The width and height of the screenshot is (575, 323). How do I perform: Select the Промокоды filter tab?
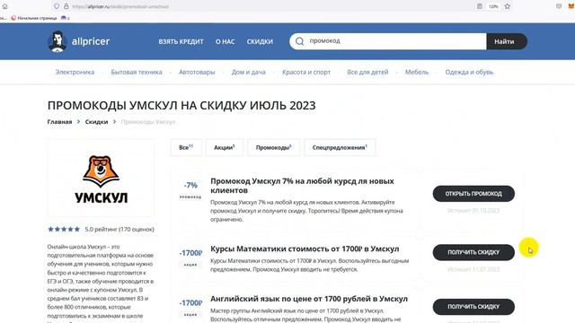coord(273,147)
